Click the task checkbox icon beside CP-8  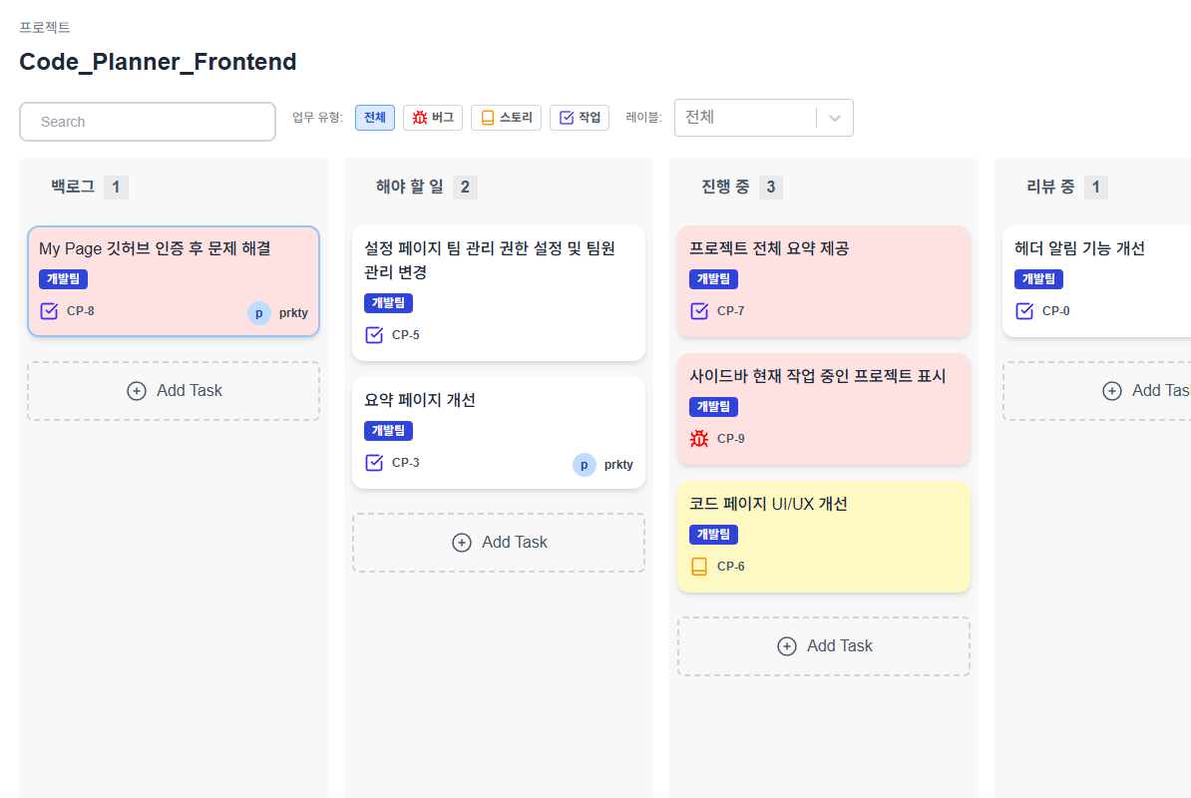point(49,311)
